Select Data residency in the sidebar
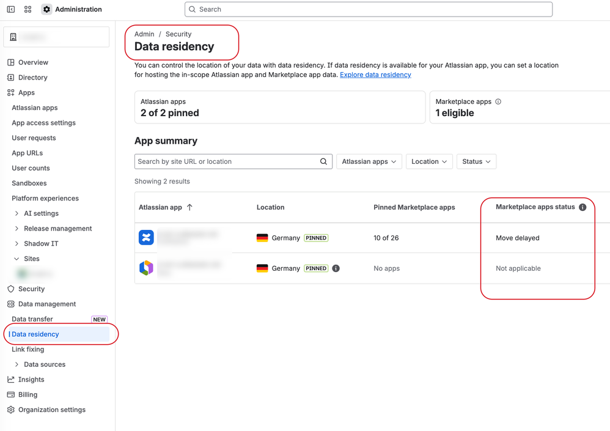Screen dimensions: 610x431 [x=58, y=334]
